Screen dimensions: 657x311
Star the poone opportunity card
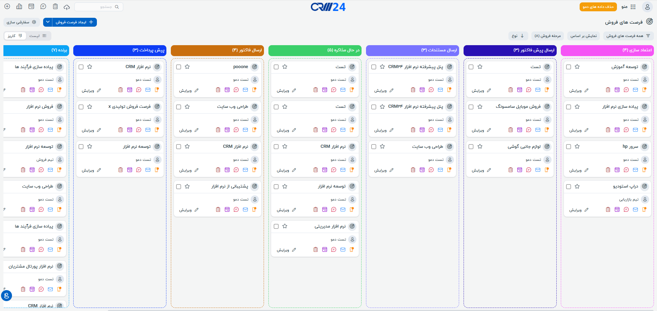(187, 67)
